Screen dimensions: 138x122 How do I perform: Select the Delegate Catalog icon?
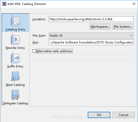(15, 95)
